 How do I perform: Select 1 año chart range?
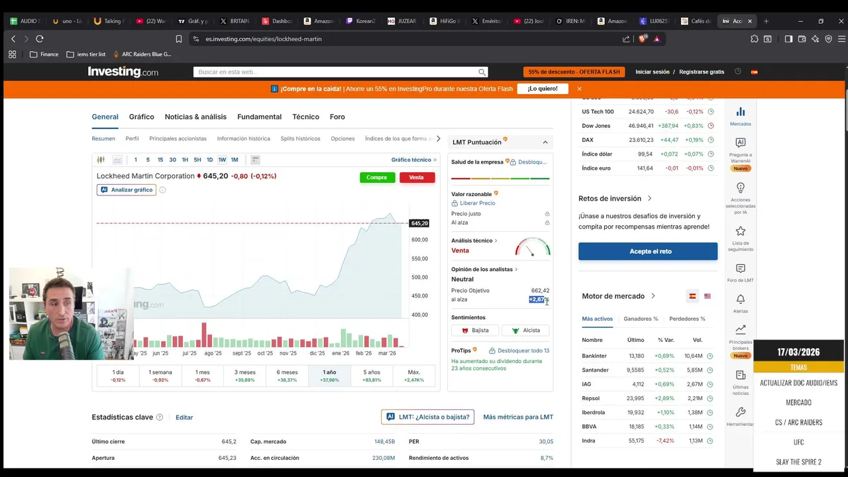pos(329,376)
